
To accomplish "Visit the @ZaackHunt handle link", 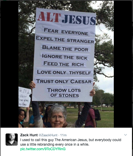I will [48, 135].
